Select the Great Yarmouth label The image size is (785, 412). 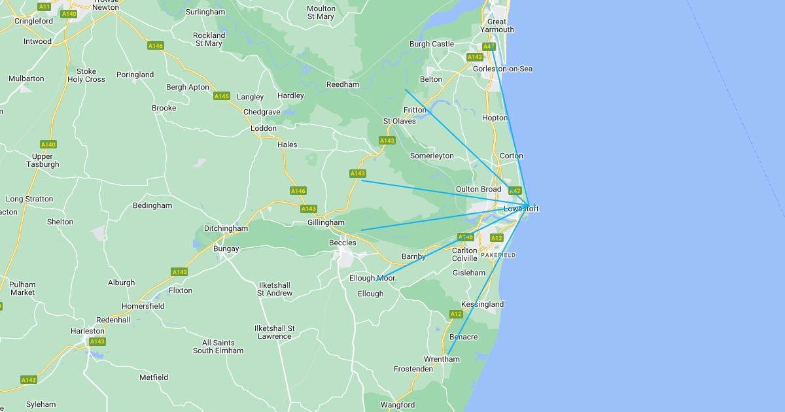pos(497,26)
